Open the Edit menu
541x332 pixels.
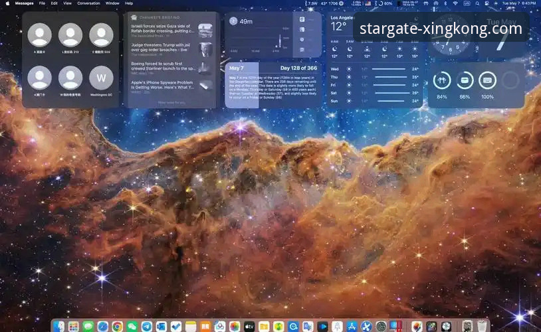[54, 3]
